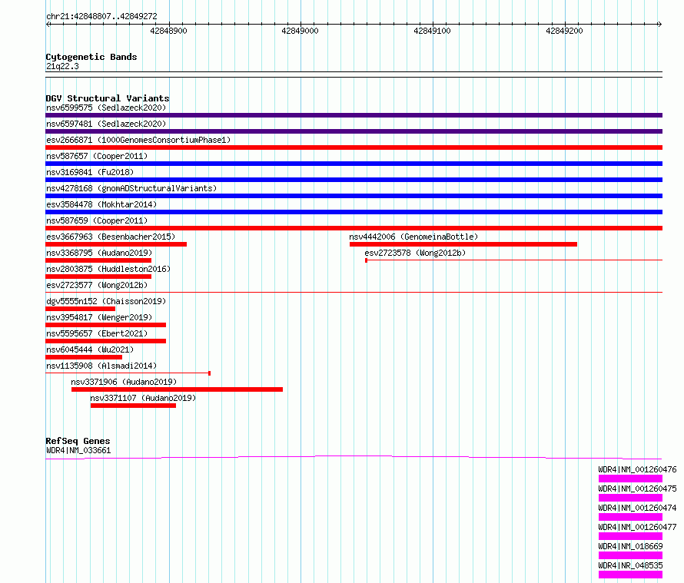Click the nsv1135908 (Alsmadi2014) variant label
Viewport: 684px width, 583px height.
101,366
